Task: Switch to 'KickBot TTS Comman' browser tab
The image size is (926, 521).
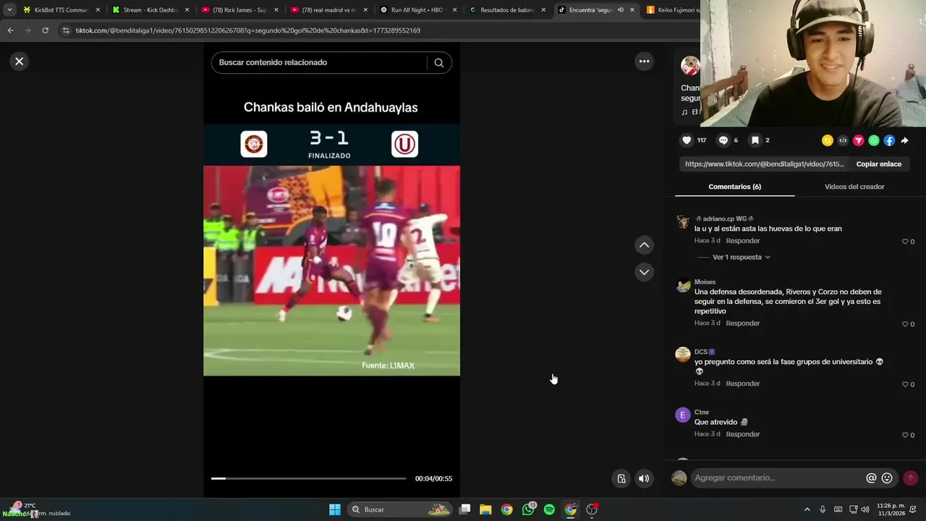Action: coord(61,10)
